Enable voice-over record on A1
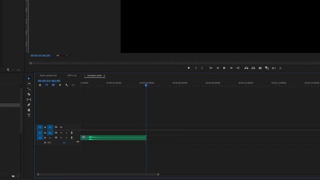The image size is (320, 180). coord(71,133)
